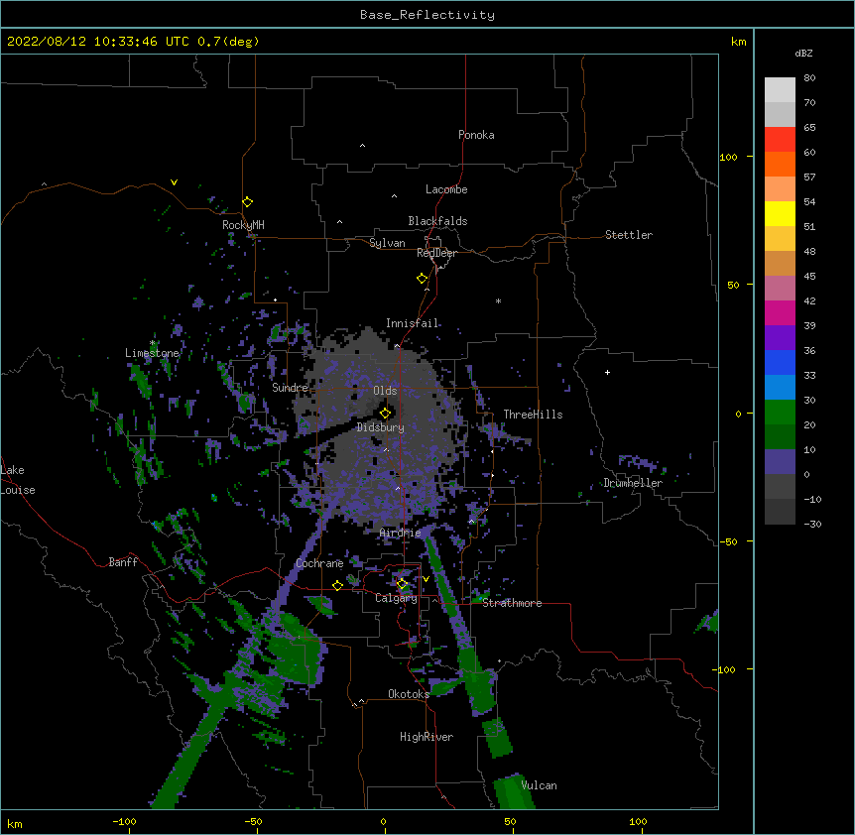Click the Vulcan label
This screenshot has height=835, width=855.
tap(539, 785)
